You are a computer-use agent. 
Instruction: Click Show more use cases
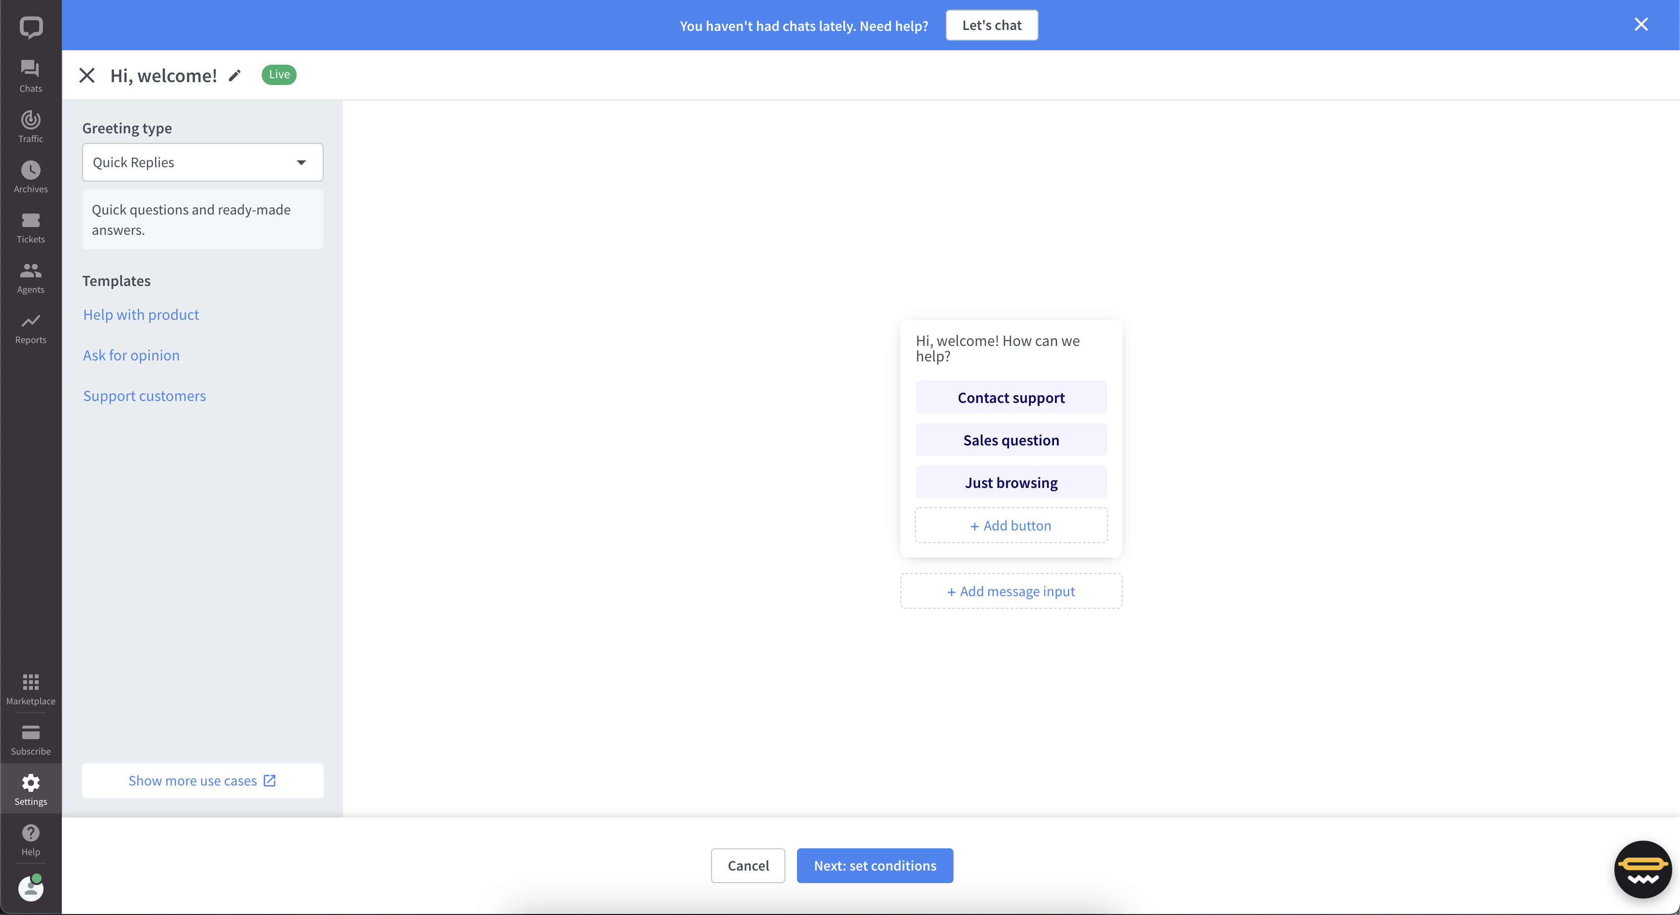pyautogui.click(x=203, y=781)
